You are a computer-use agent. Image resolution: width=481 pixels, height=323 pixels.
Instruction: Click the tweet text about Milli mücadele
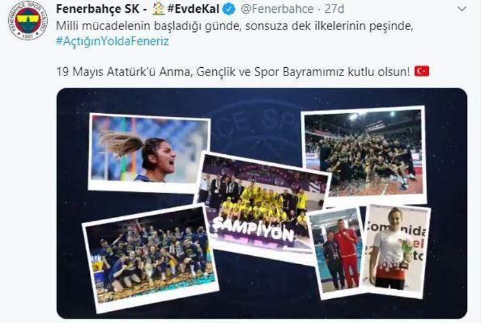[x=235, y=26]
